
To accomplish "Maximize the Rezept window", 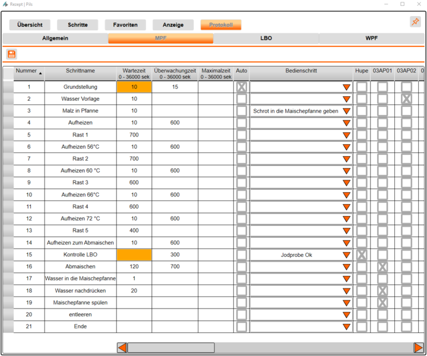I will [402, 4].
